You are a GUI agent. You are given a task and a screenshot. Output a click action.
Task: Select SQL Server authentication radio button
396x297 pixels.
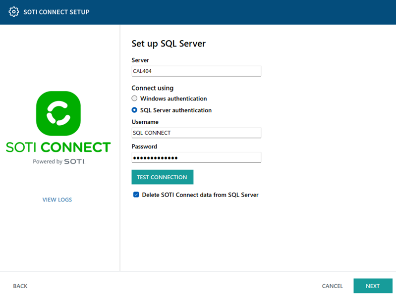click(134, 110)
